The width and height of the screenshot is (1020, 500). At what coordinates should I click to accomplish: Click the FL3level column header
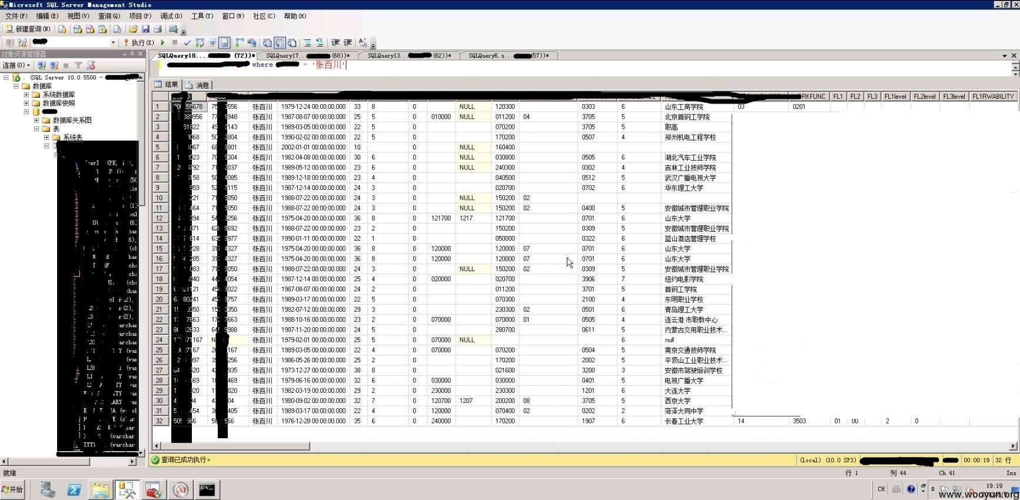pos(953,96)
